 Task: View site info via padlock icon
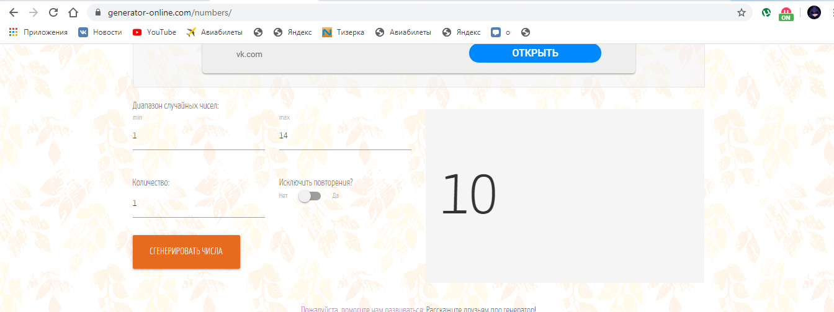97,12
